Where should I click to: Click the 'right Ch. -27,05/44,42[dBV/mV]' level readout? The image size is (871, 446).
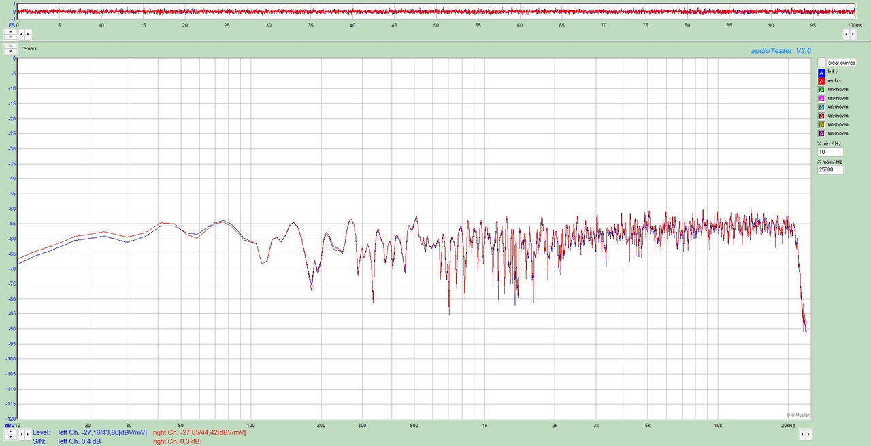(x=199, y=432)
